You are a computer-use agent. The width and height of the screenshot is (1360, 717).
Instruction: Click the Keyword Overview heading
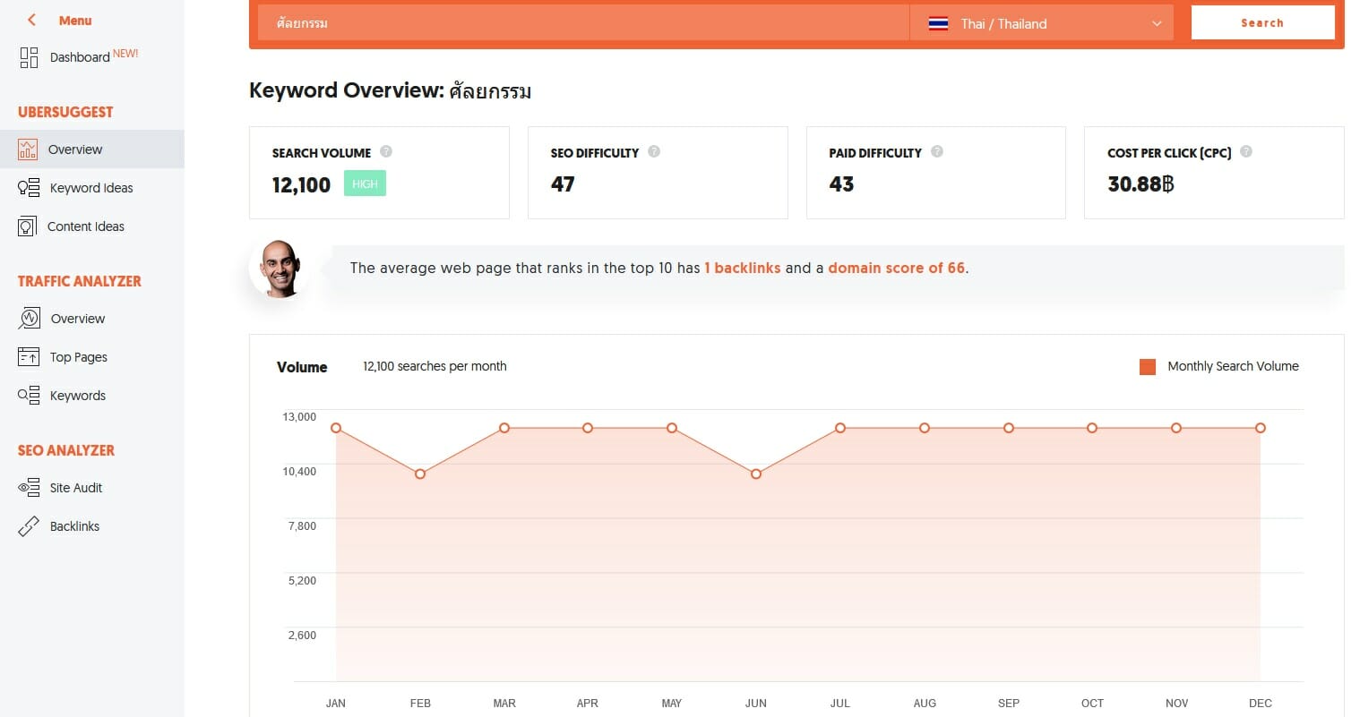(391, 90)
